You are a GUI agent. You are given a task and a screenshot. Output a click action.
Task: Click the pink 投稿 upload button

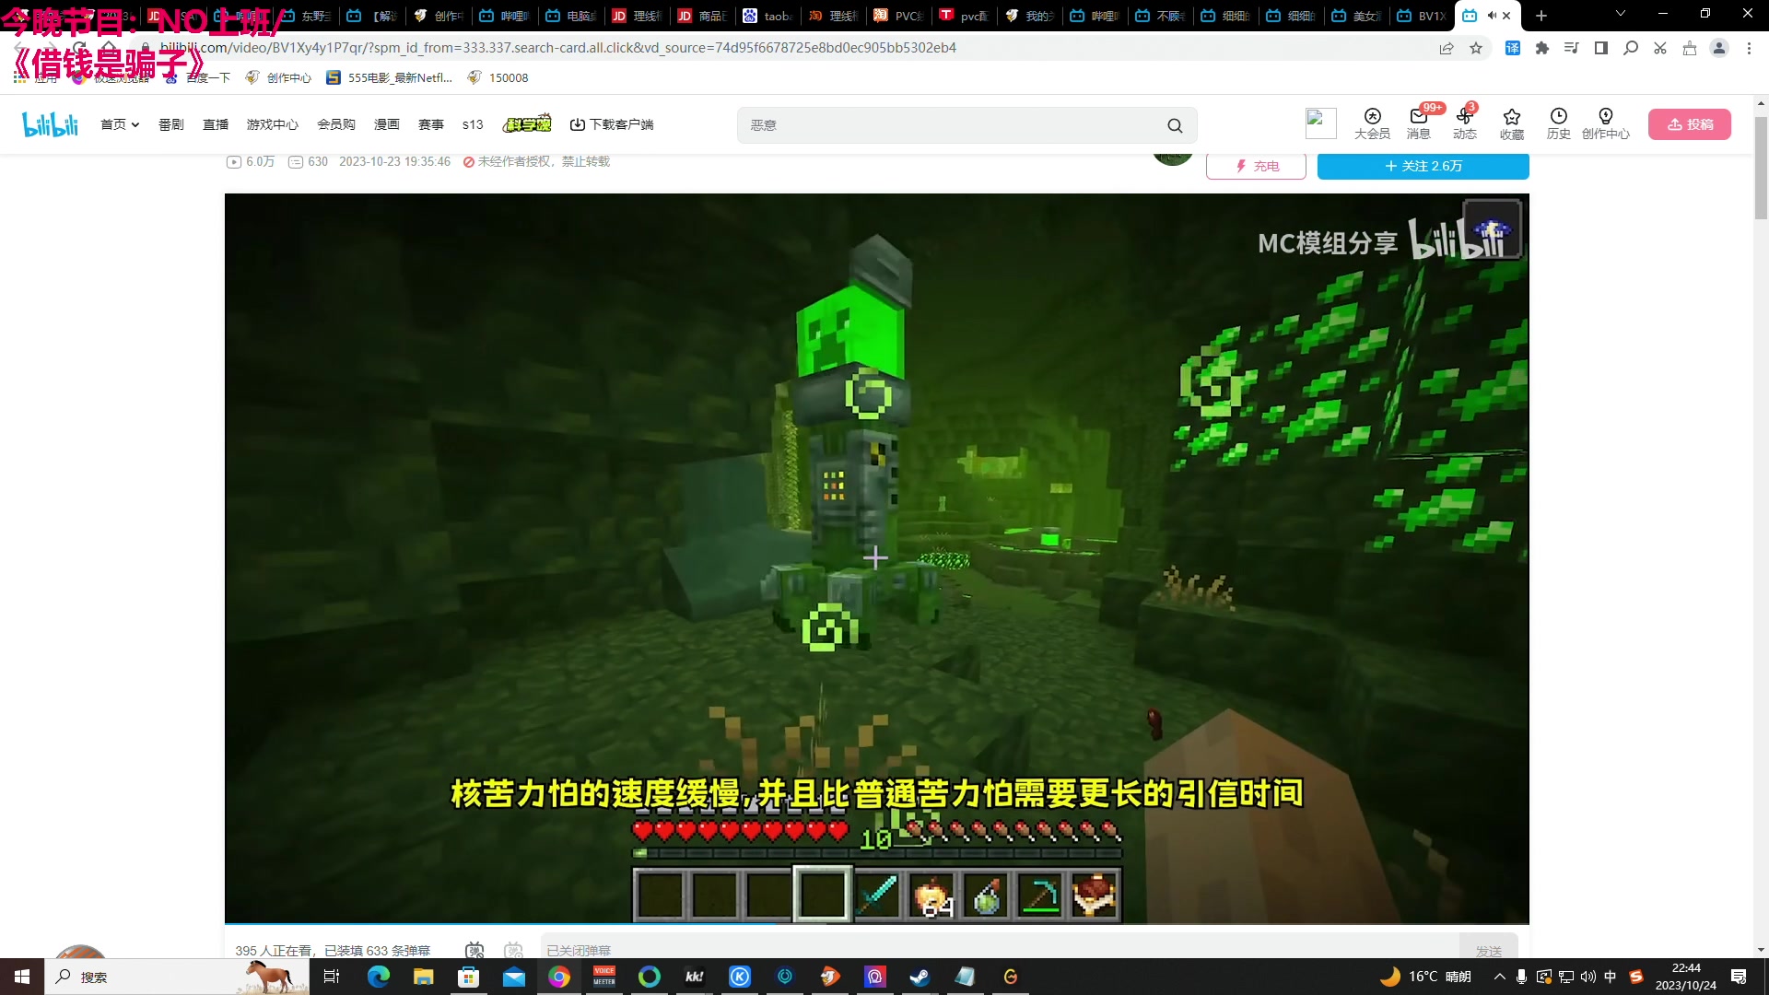tap(1691, 124)
